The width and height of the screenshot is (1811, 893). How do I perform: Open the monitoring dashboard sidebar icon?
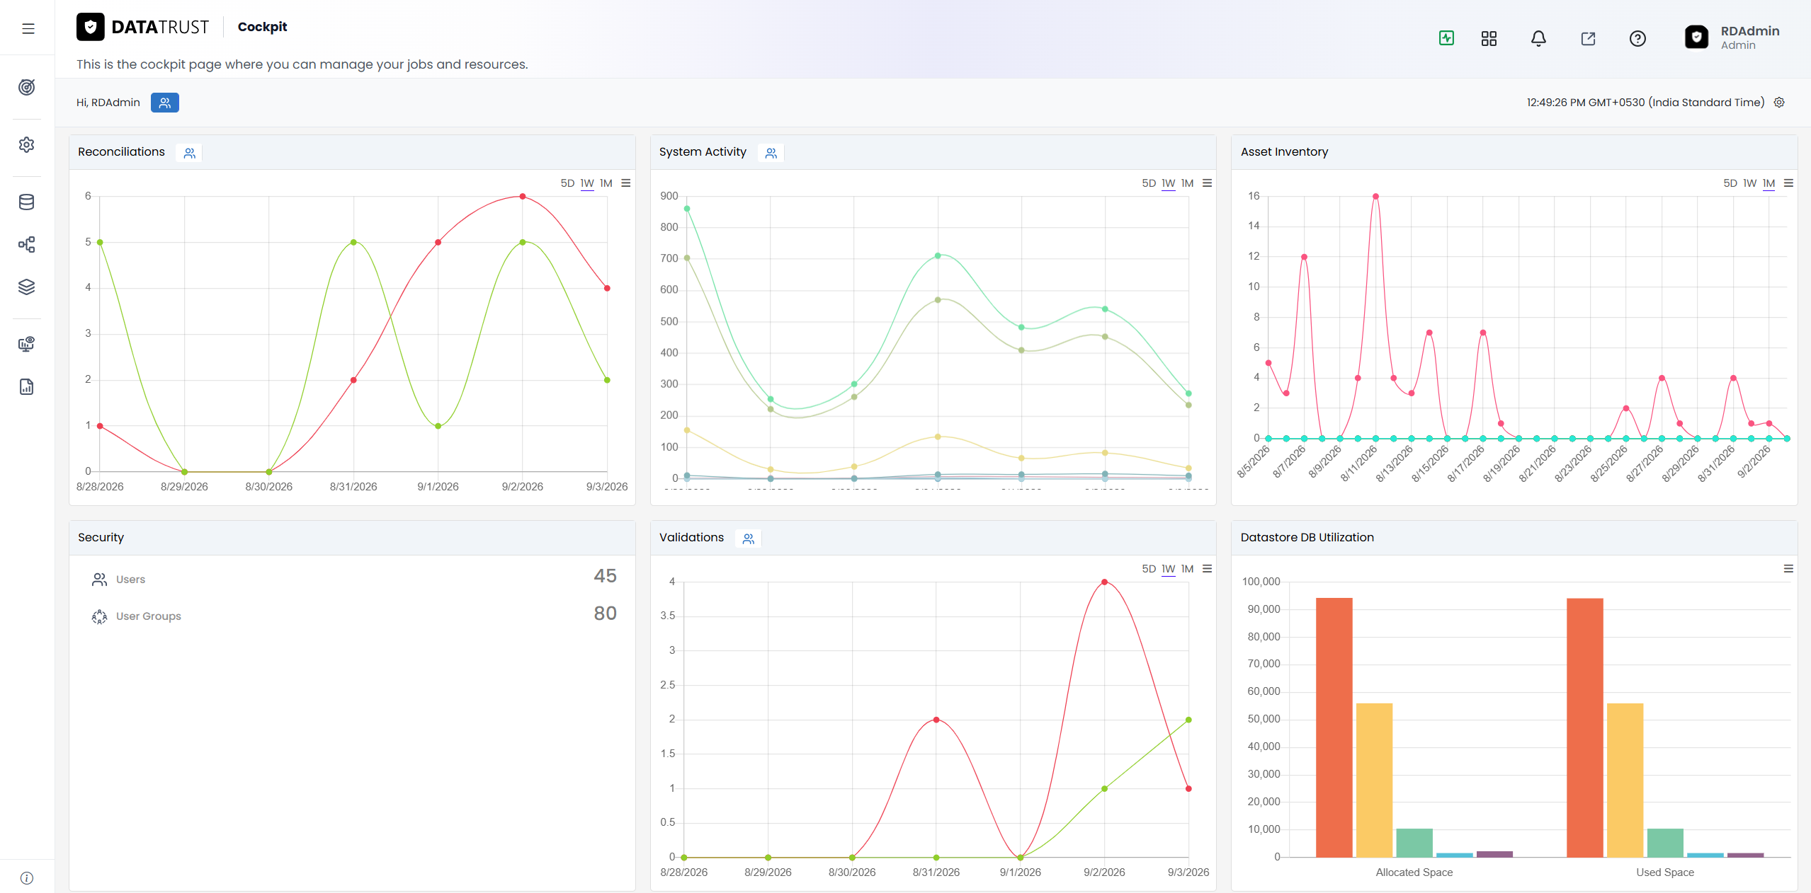pyautogui.click(x=27, y=344)
